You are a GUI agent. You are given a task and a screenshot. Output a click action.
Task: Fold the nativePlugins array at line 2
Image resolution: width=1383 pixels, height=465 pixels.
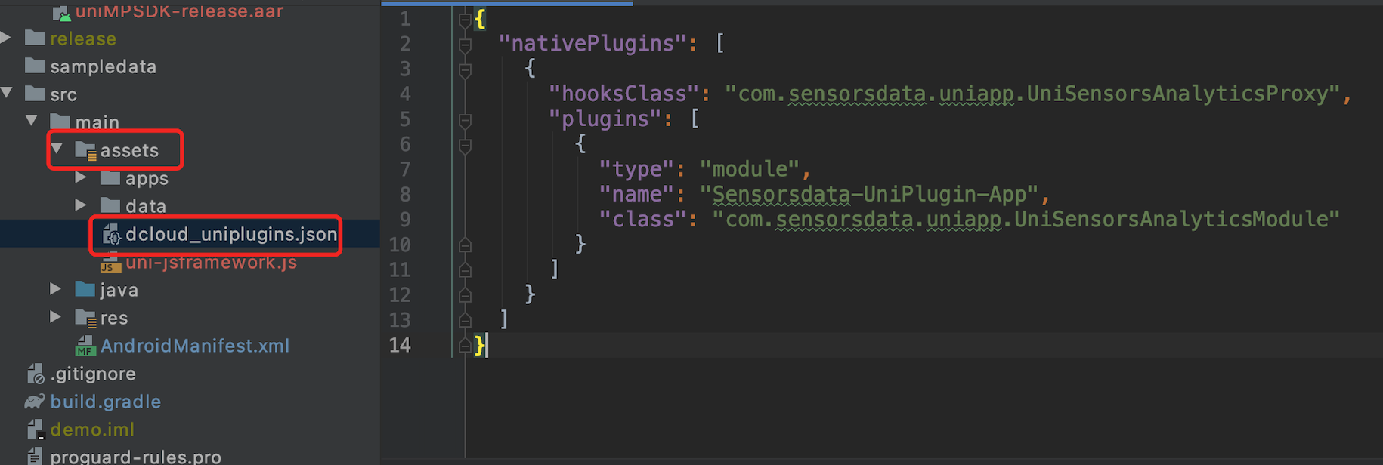(465, 45)
